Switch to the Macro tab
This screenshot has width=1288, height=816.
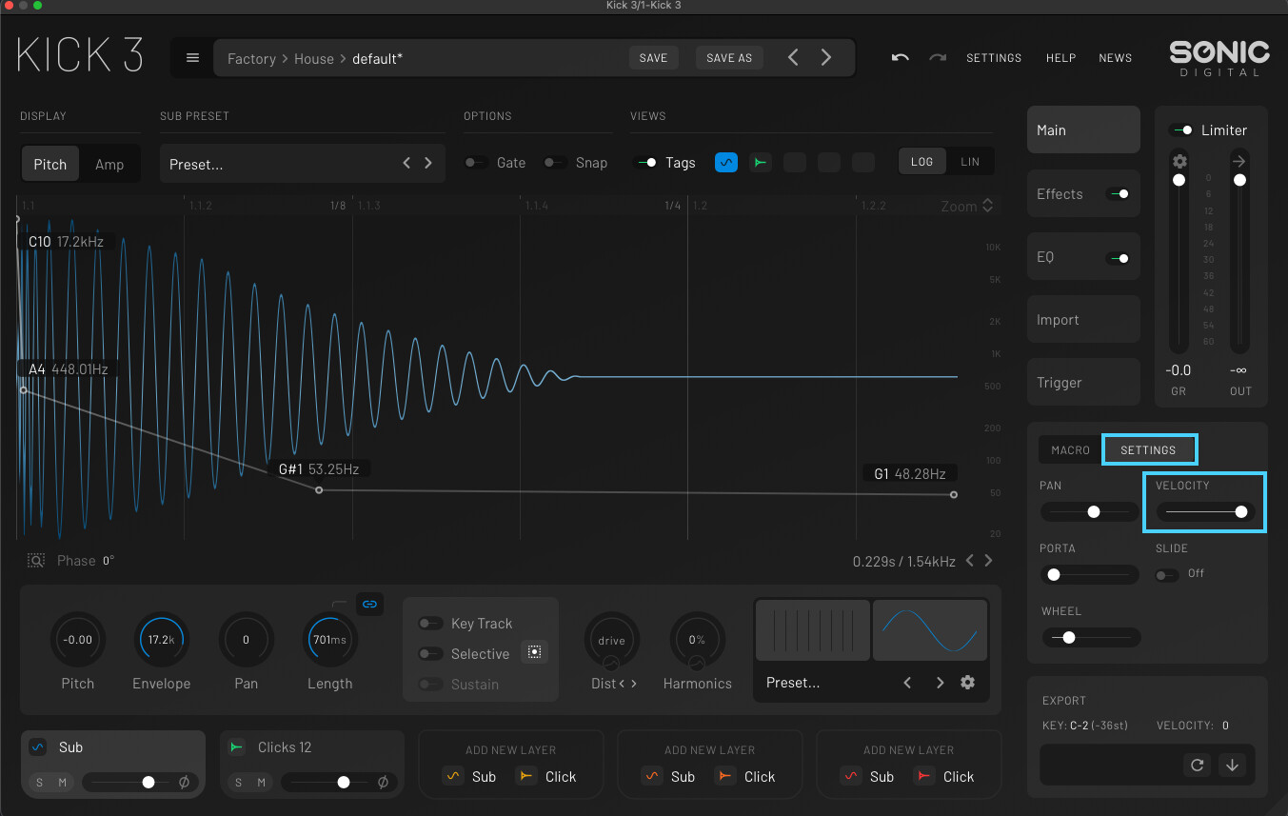tap(1070, 450)
